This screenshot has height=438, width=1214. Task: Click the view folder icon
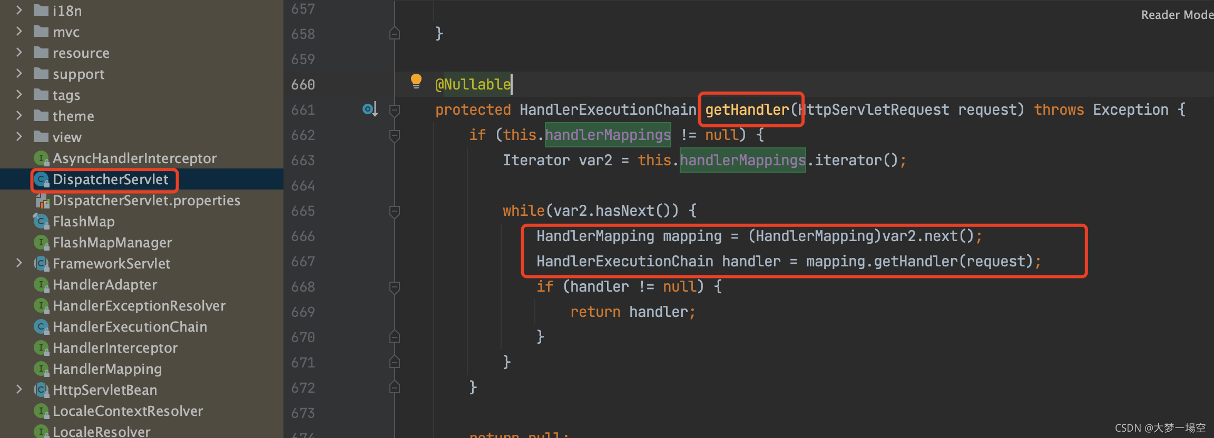coord(41,137)
